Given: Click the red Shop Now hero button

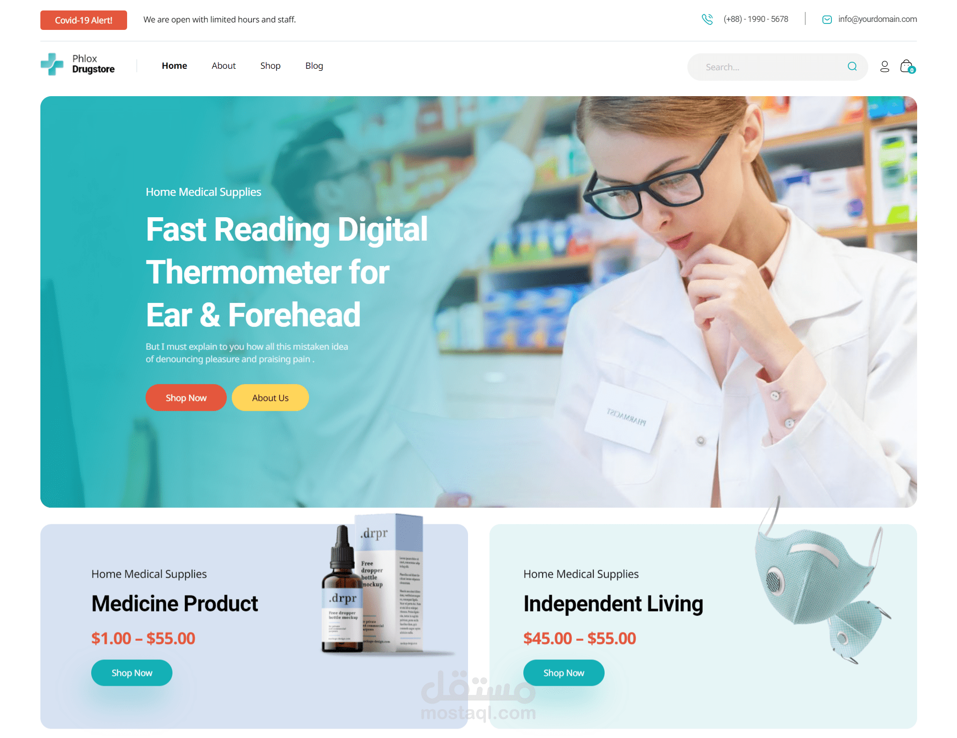Looking at the screenshot, I should coord(186,398).
